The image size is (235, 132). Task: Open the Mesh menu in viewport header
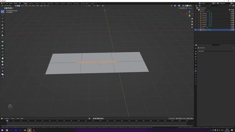pyautogui.click(x=33, y=6)
